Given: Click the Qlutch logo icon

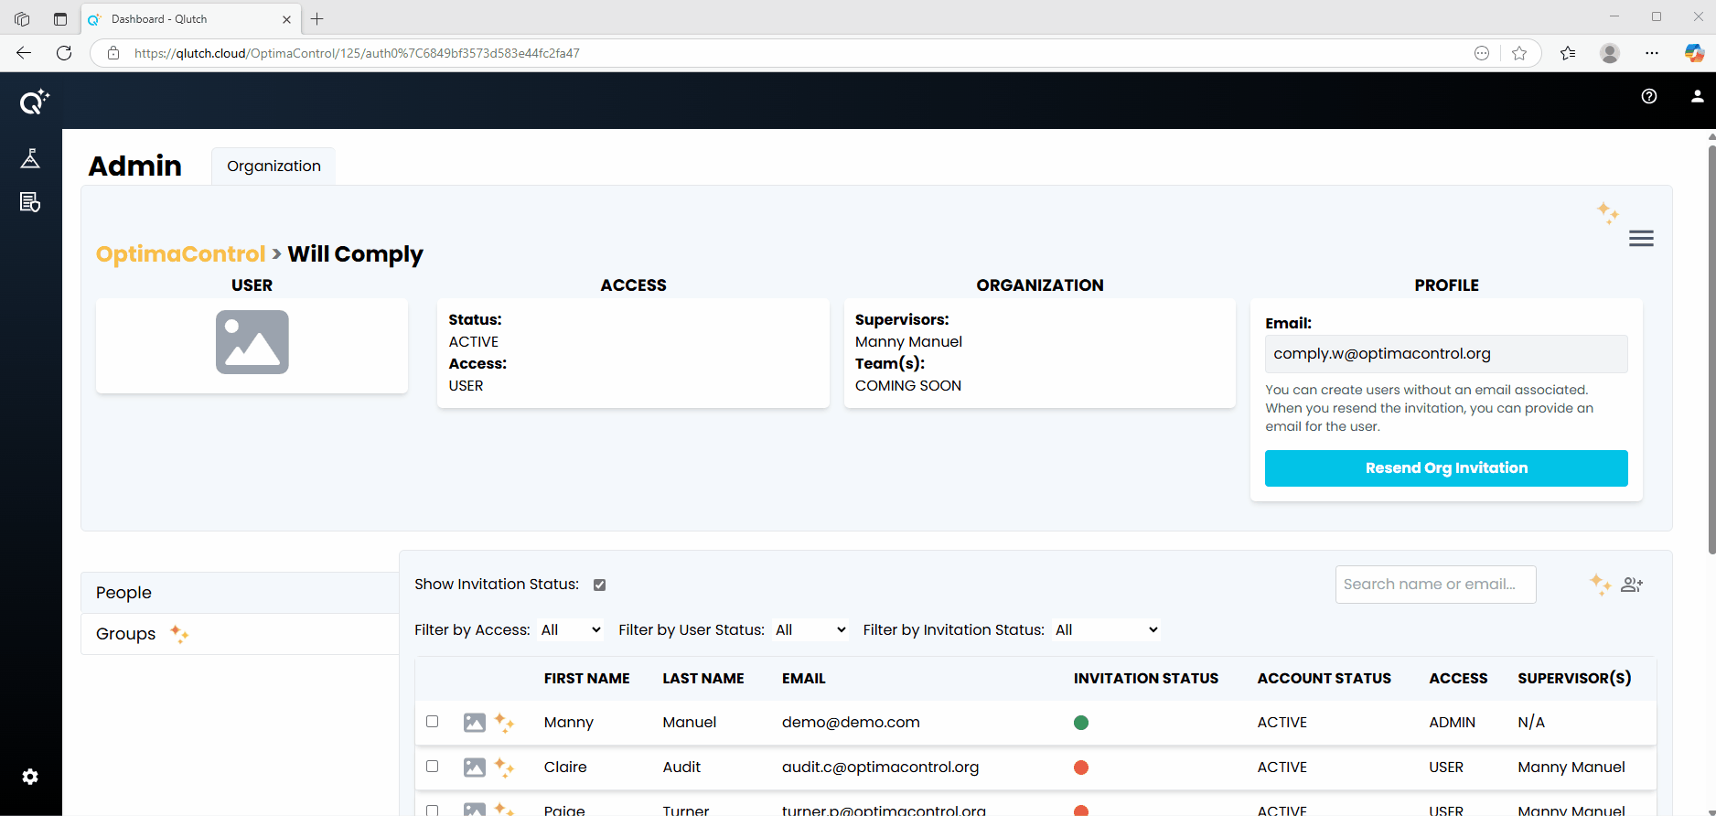Looking at the screenshot, I should 34,102.
